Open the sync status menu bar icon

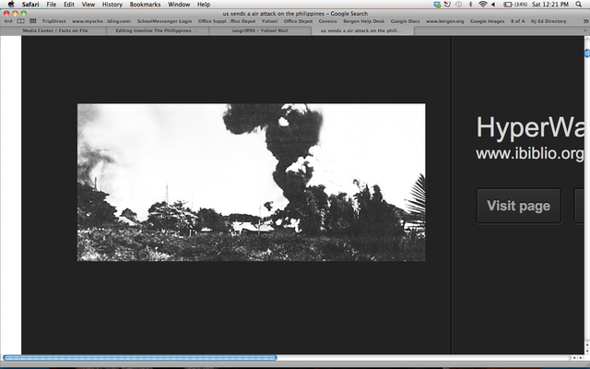coord(437,5)
